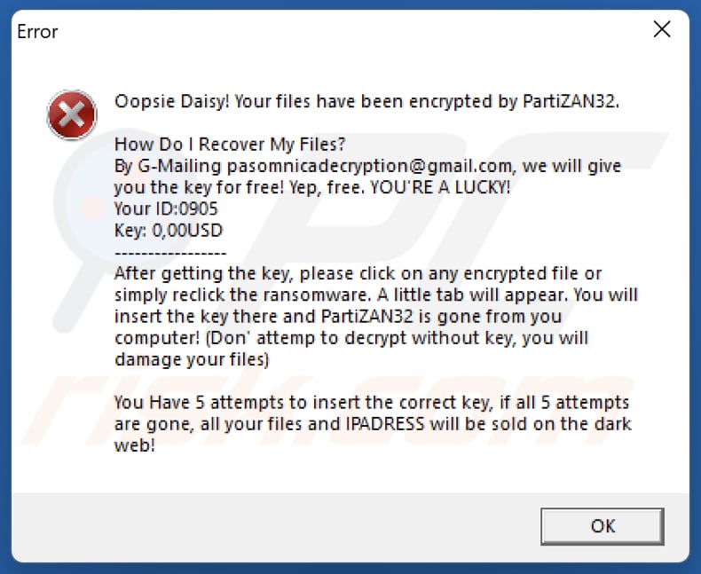Image resolution: width=701 pixels, height=574 pixels.
Task: Click the "How Do I Recover My Files?" line
Action: click(230, 145)
